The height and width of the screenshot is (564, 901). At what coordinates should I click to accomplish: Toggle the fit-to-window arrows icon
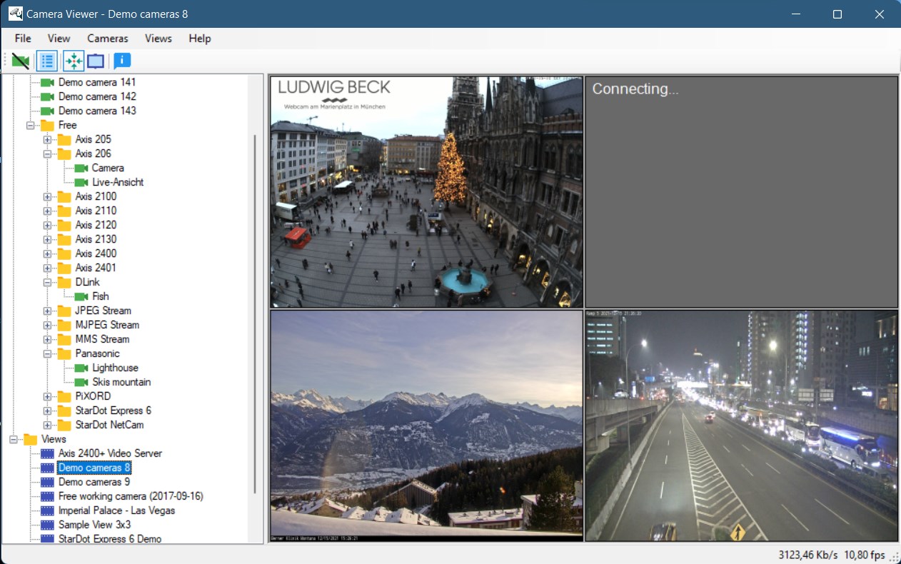pyautogui.click(x=74, y=61)
